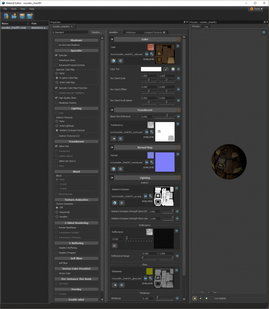Browse for Glossiness texture file
This screenshot has width=269, height=309.
click(145, 278)
